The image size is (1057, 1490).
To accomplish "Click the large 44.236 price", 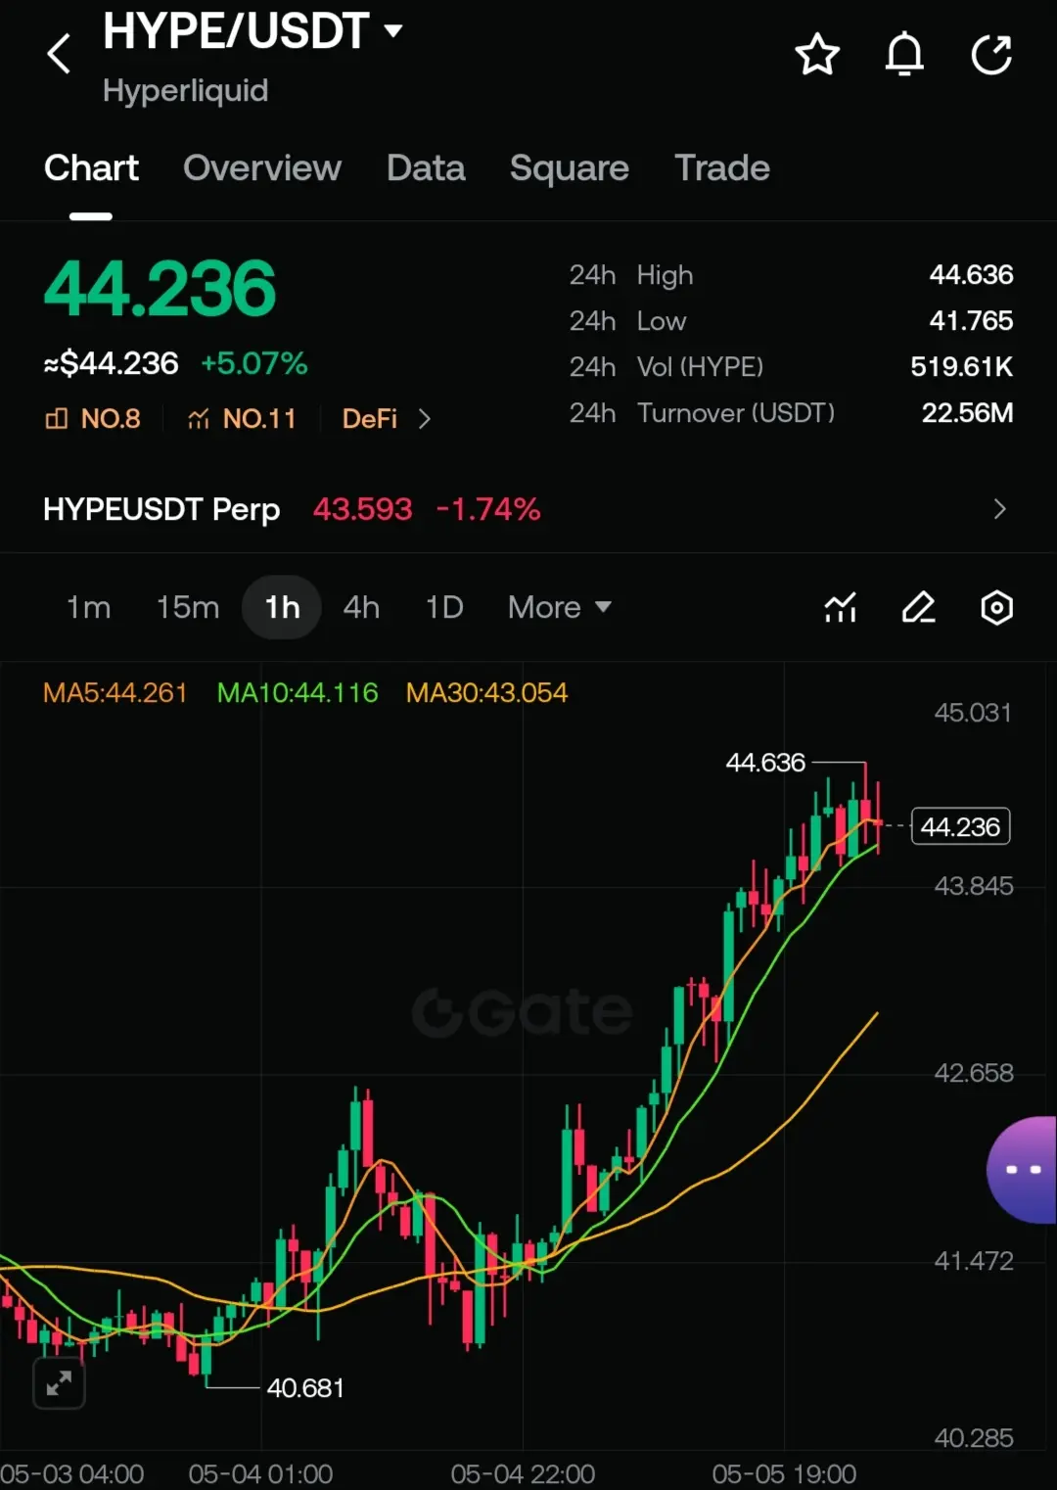I will pyautogui.click(x=160, y=289).
